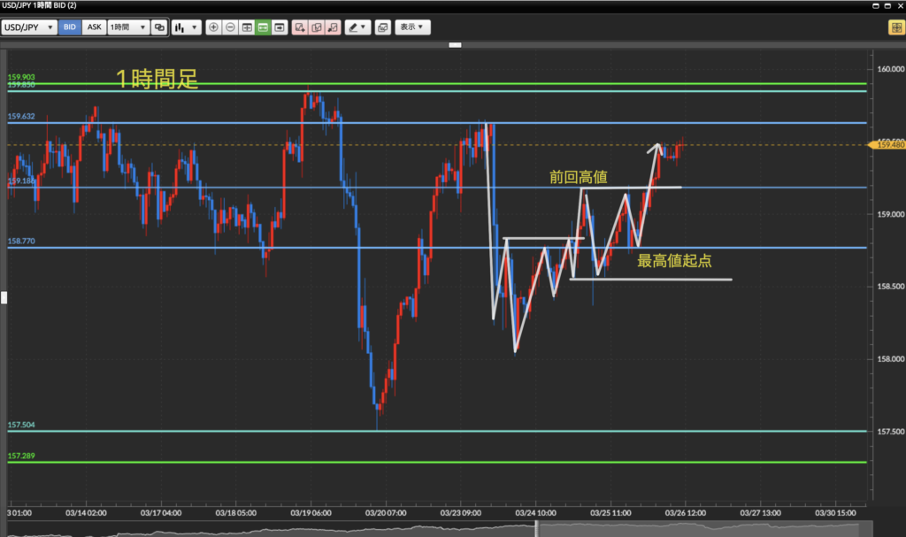Click the middle pink chart order icon

[x=316, y=27]
